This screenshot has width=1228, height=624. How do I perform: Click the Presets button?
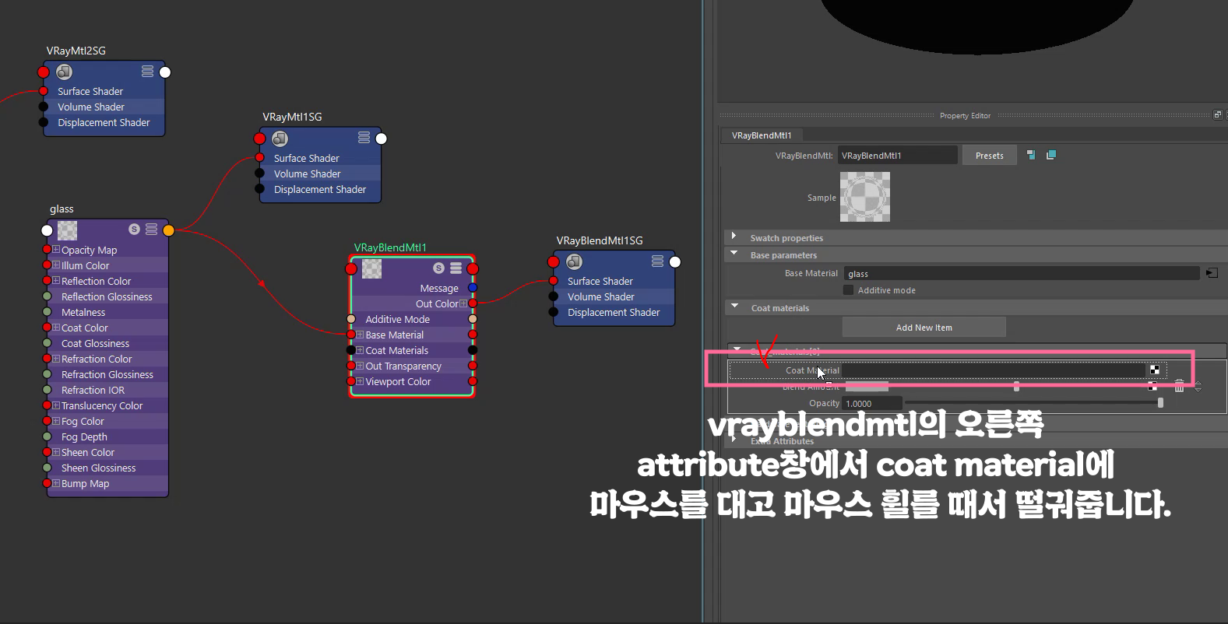pyautogui.click(x=989, y=156)
